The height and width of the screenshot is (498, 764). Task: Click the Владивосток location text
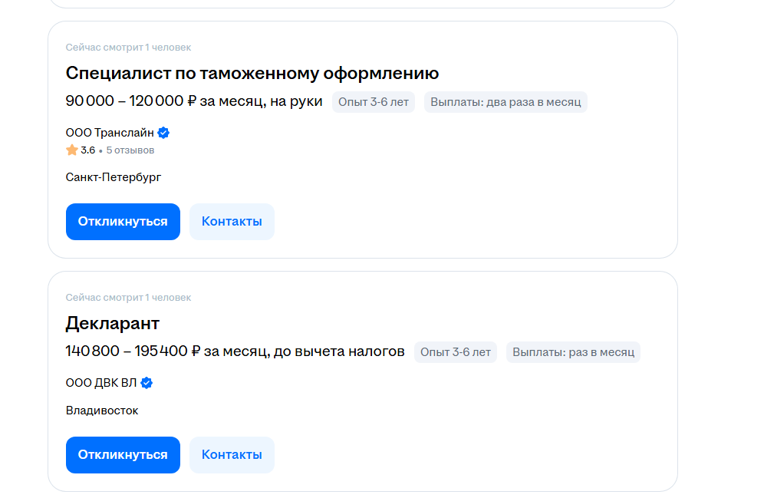[x=102, y=411]
